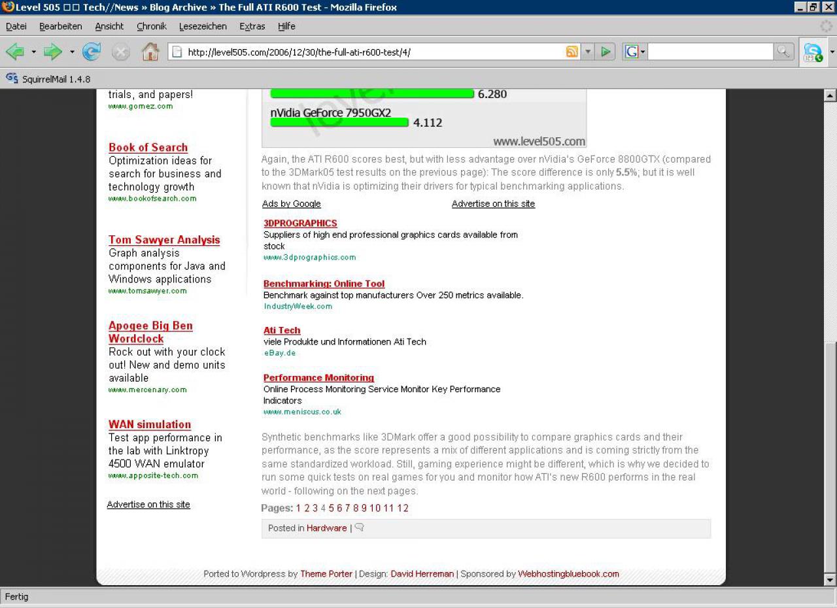
Task: Click the Firefox icon in title bar
Action: click(x=8, y=7)
